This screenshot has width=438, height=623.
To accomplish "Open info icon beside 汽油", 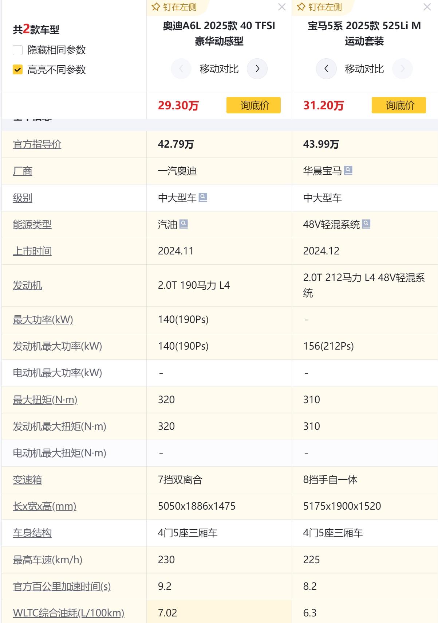I will coord(184,224).
